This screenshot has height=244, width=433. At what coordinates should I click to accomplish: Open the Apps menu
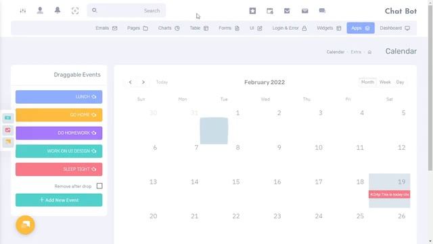[361, 28]
